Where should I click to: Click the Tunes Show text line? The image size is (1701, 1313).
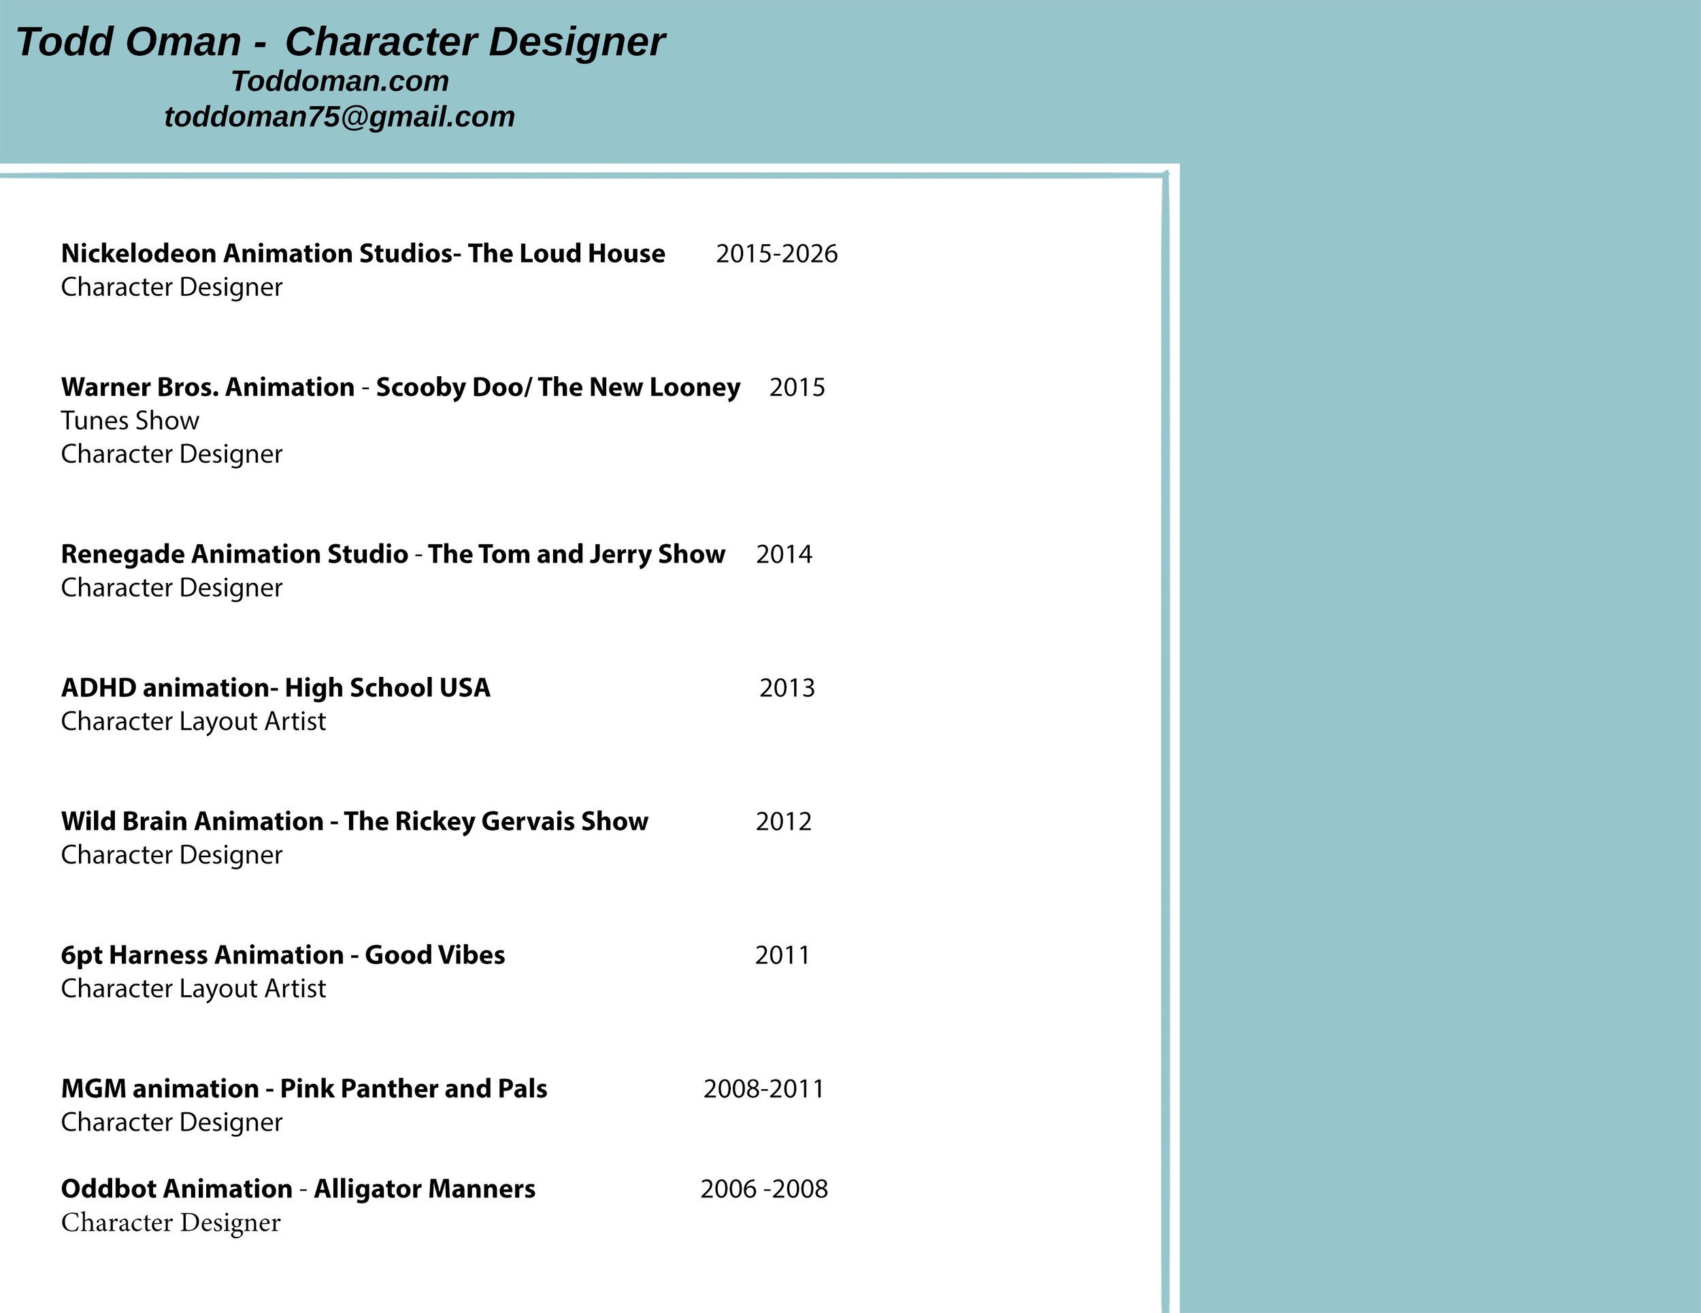coord(130,420)
